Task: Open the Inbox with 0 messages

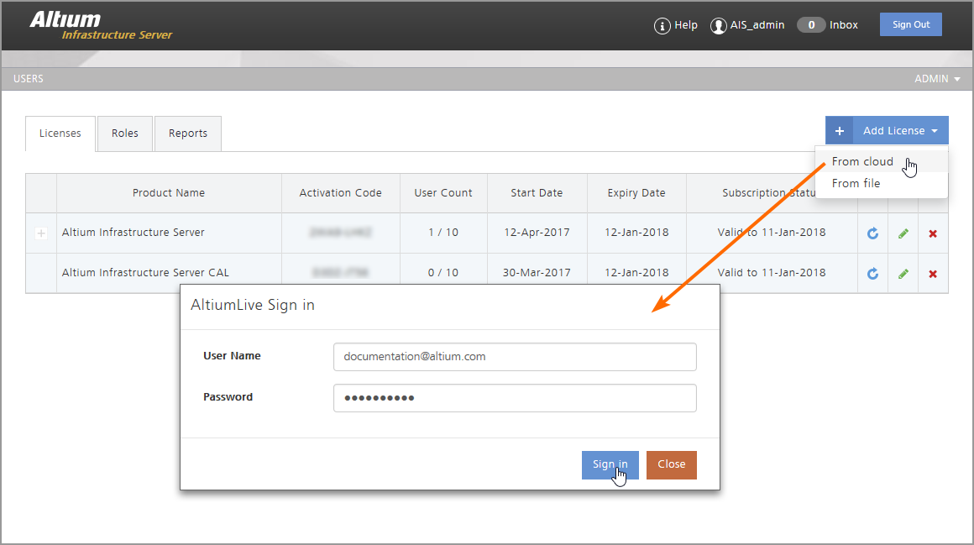Action: (827, 25)
